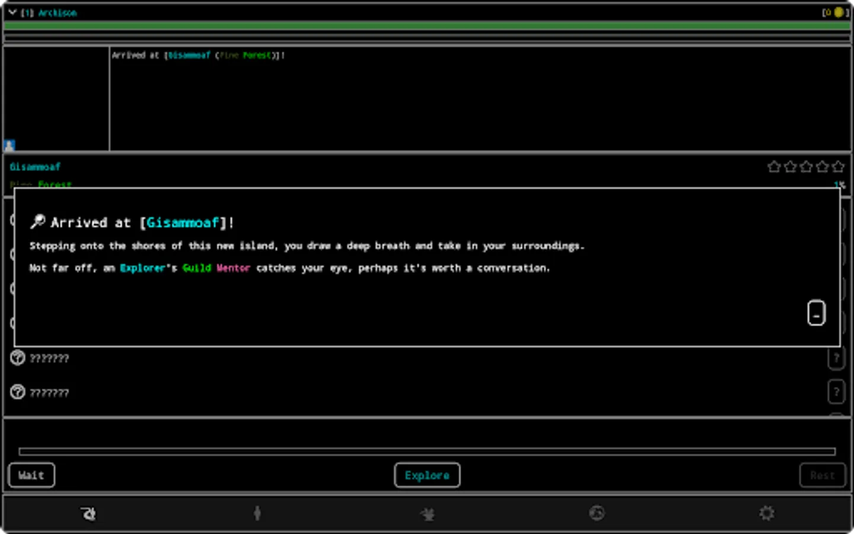Switch to the clock tab at the bottom

[x=597, y=513]
